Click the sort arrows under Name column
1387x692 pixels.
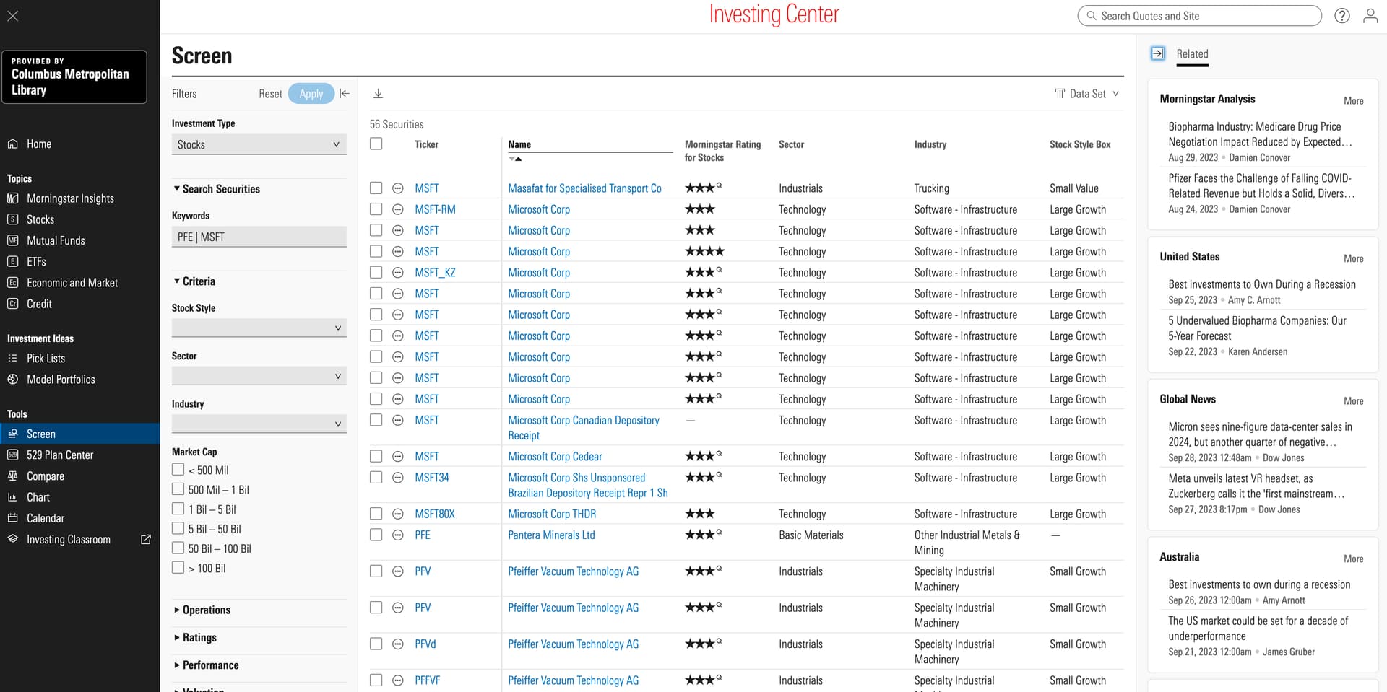[x=515, y=159]
